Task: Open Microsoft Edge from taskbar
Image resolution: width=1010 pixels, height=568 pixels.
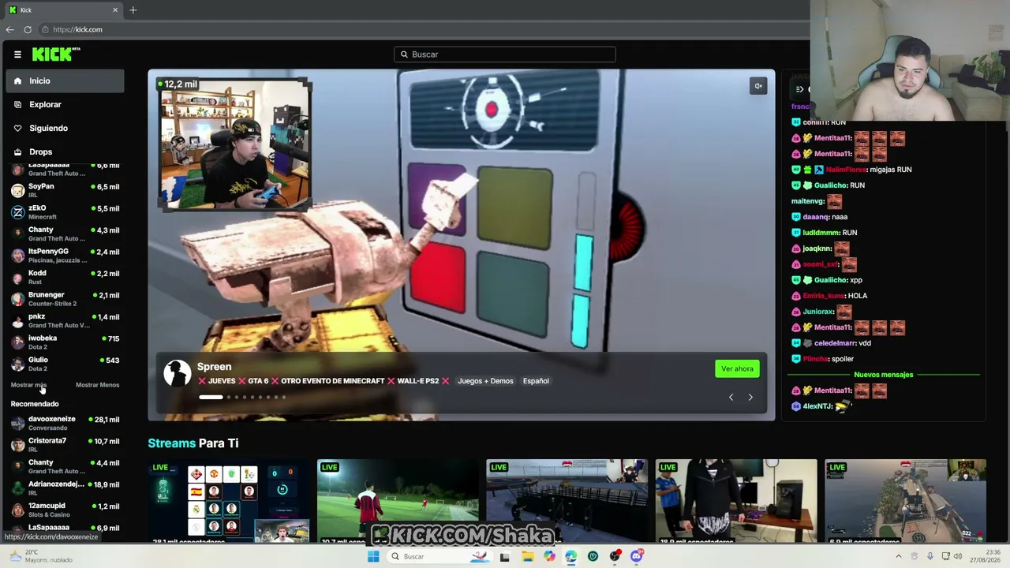Action: click(x=570, y=556)
